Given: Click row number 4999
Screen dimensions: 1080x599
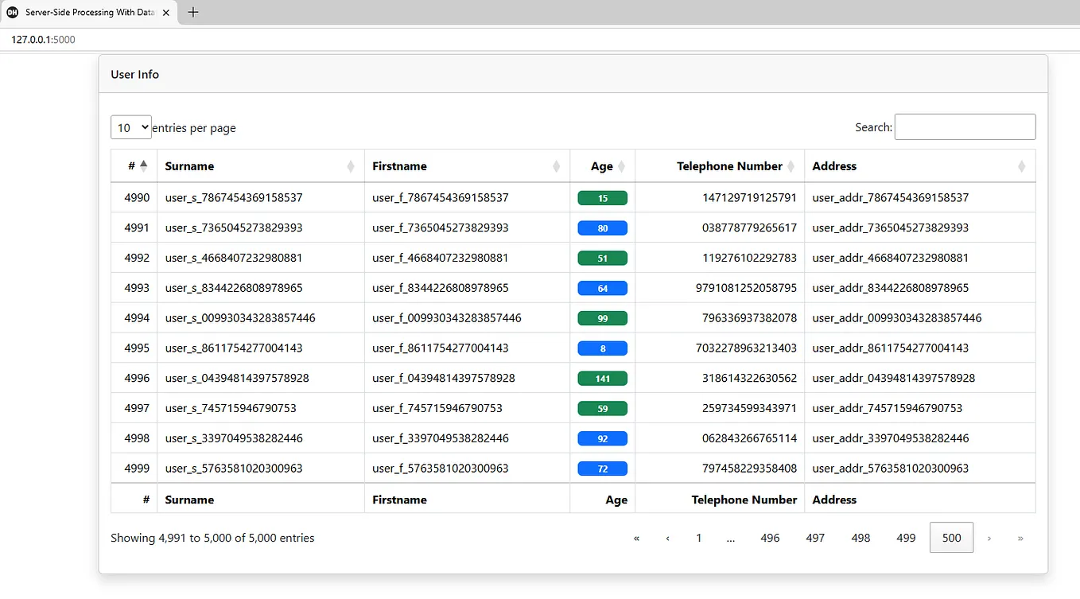Looking at the screenshot, I should point(137,468).
